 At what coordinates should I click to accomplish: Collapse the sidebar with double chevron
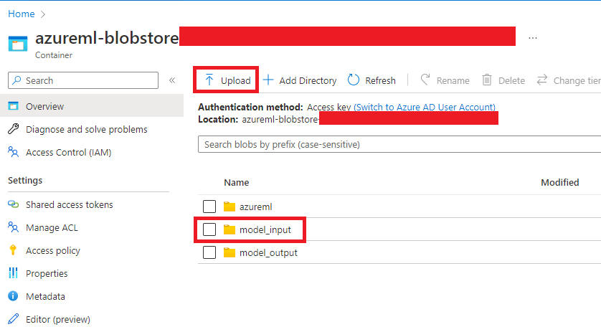(172, 80)
